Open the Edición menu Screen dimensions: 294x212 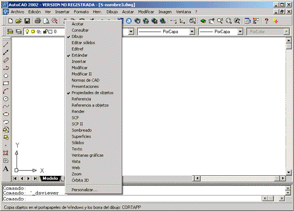point(34,12)
